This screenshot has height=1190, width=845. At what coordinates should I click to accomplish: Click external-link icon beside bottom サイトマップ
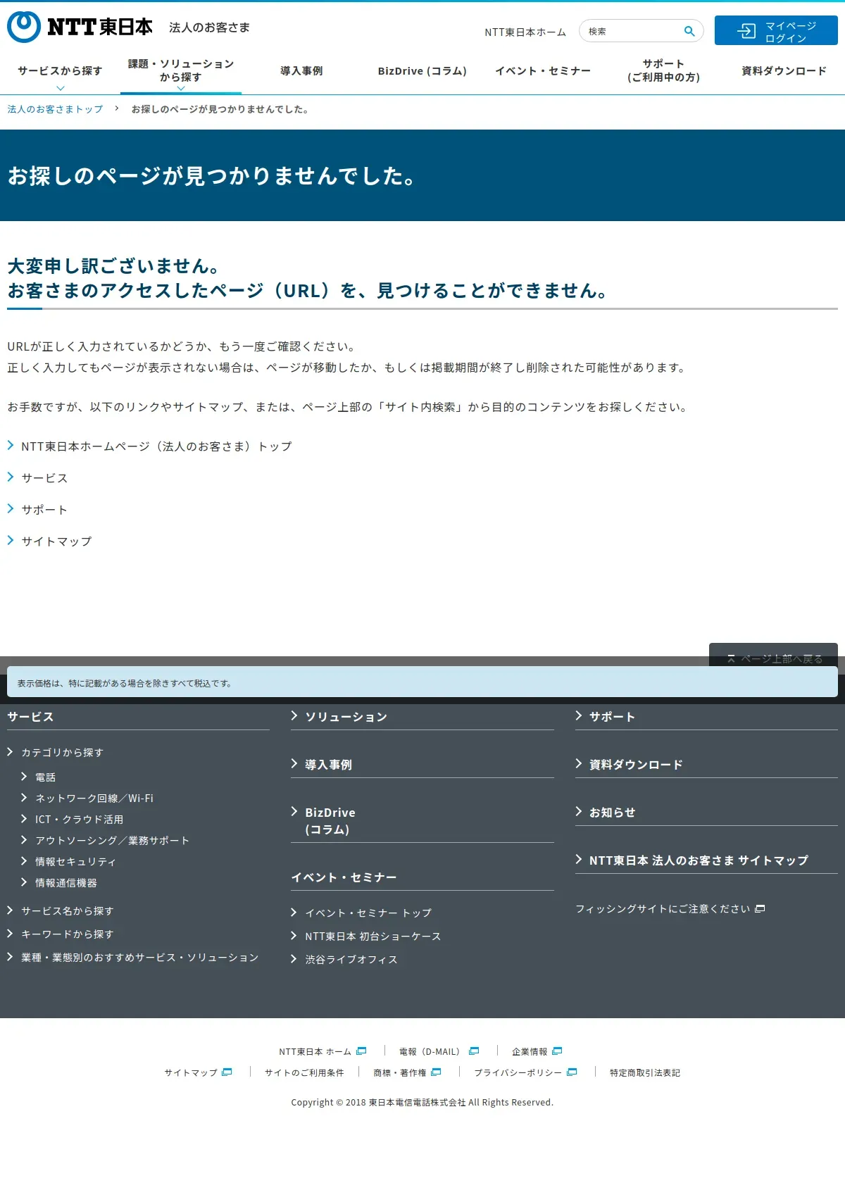227,1072
